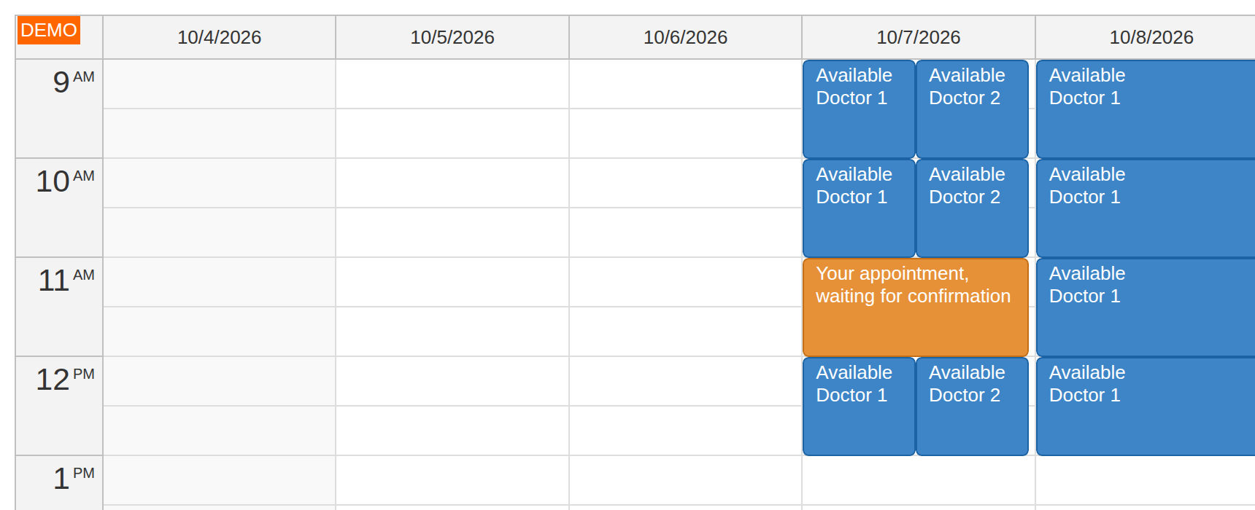
Task: Select the 9 AM slot on 10/8/2026
Action: 1146,109
